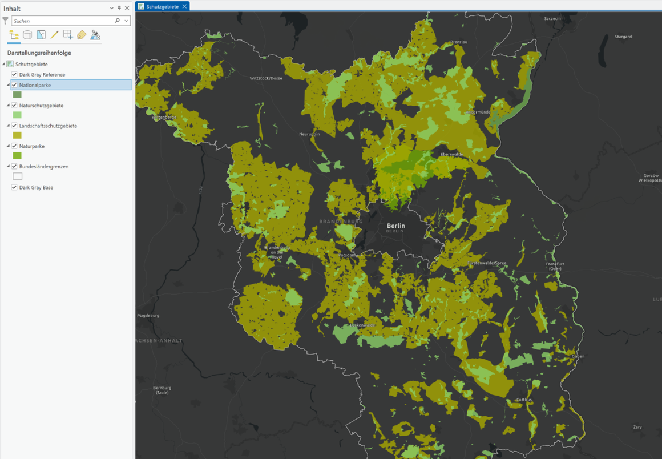Hide the Naturparke layer
Image resolution: width=662 pixels, height=459 pixels.
[x=14, y=146]
